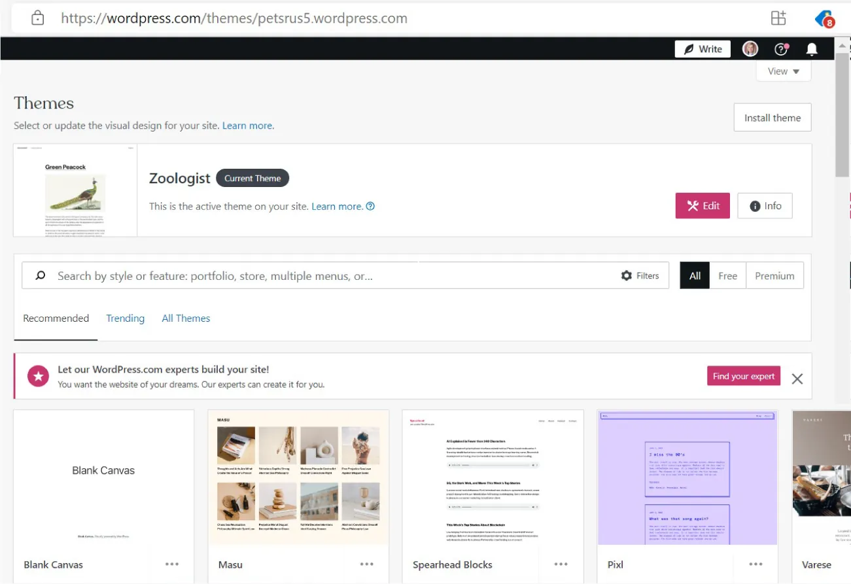Screen dimensions: 851x584
Task: Open theme search Filters gear
Action: [639, 275]
